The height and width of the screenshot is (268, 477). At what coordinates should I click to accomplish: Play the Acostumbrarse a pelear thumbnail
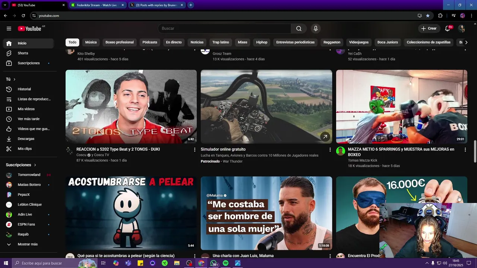pos(131,213)
